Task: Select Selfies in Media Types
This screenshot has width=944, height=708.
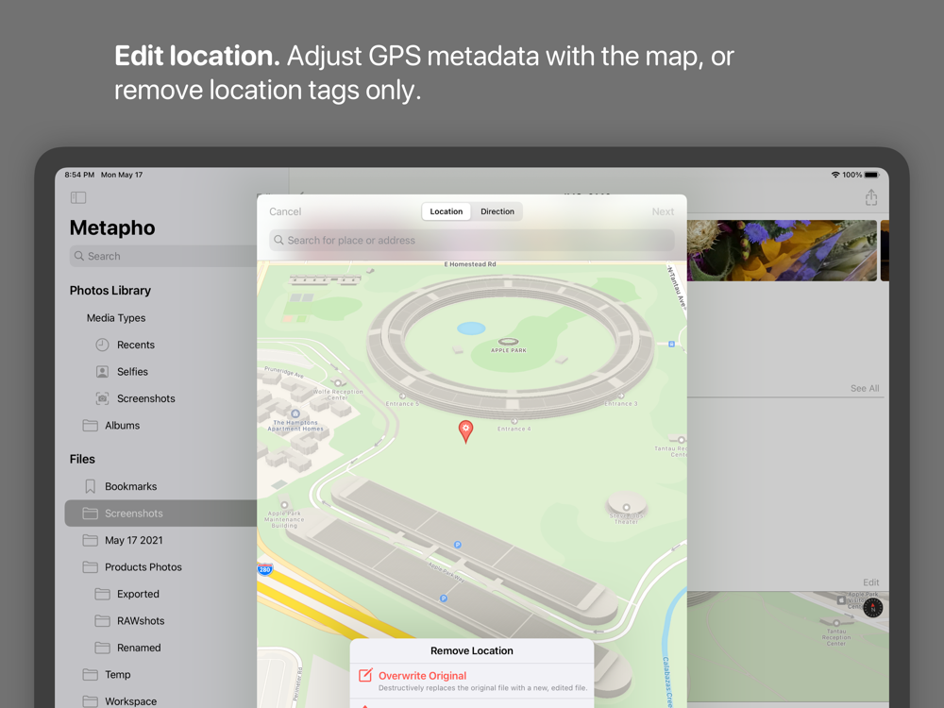Action: coord(132,372)
